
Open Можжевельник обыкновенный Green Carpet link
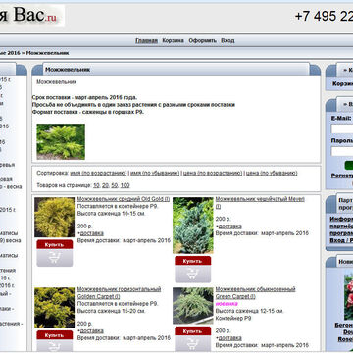tap(255, 293)
